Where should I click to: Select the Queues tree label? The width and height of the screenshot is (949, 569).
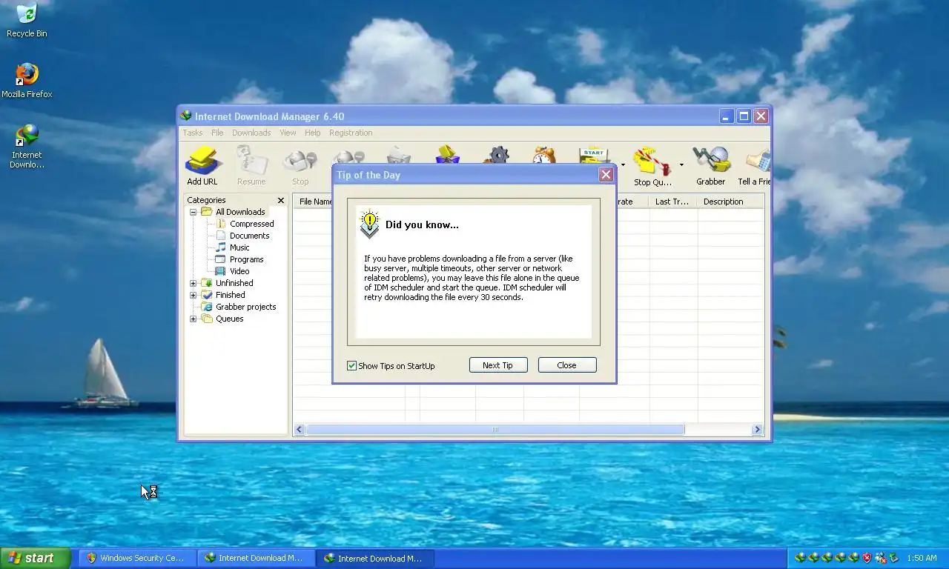[230, 319]
